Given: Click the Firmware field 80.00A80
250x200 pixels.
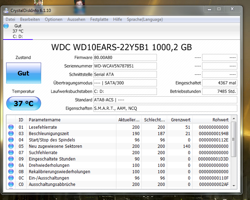Looking at the screenshot, I should pyautogui.click(x=125, y=57).
